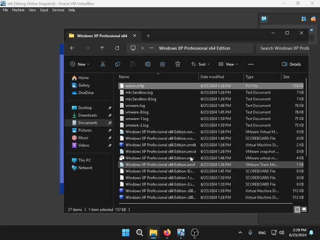This screenshot has height=240, width=320.
Task: Sort by the Size column header
Action: [x=293, y=77]
